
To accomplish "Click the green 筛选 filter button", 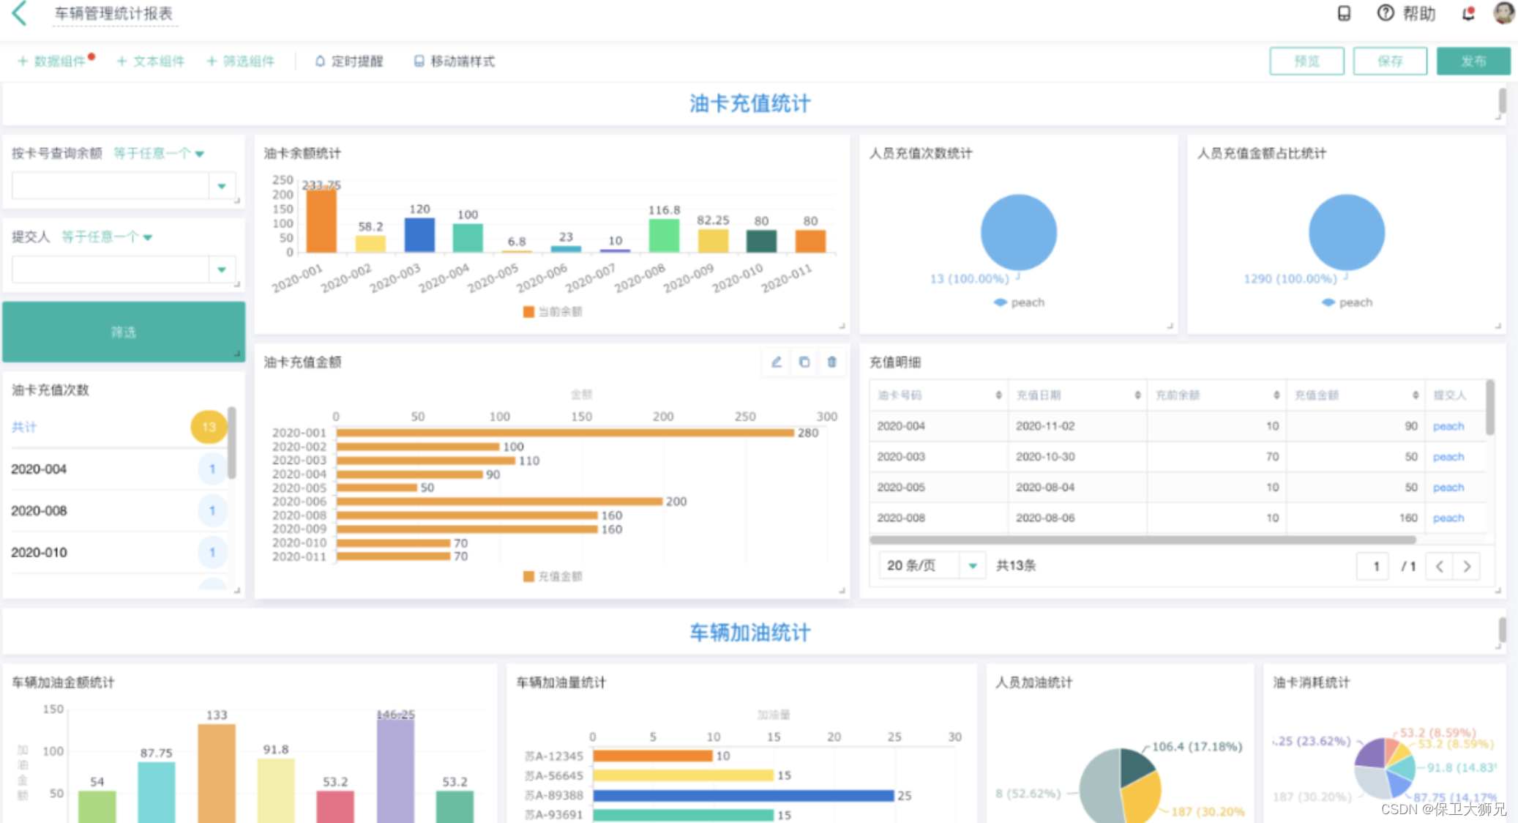I will [x=124, y=332].
